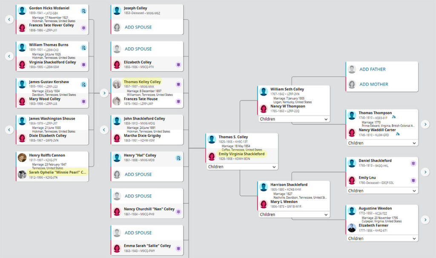Click ADD FATHER link
The image size is (436, 258).
[372, 69]
